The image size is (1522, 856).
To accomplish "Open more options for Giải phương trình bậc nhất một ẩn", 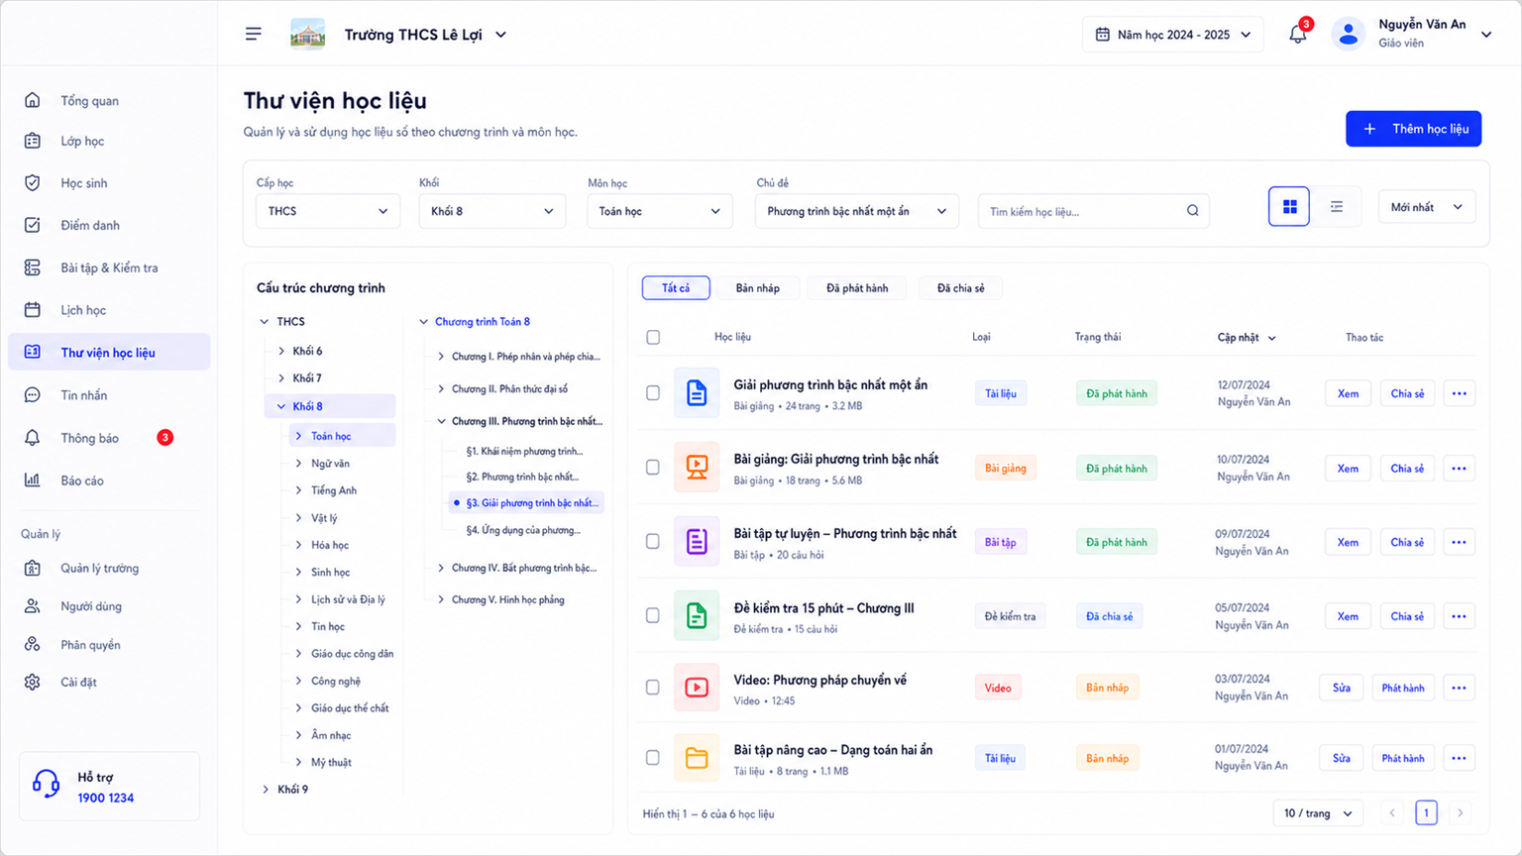I will 1459,393.
